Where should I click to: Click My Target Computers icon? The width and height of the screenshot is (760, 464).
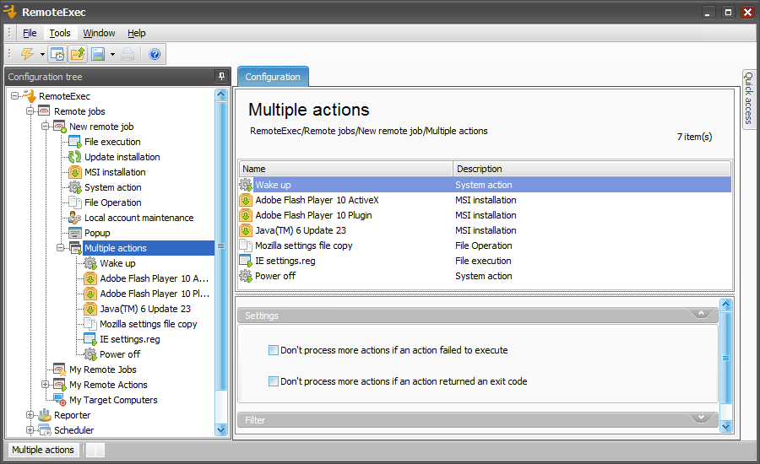[x=60, y=400]
